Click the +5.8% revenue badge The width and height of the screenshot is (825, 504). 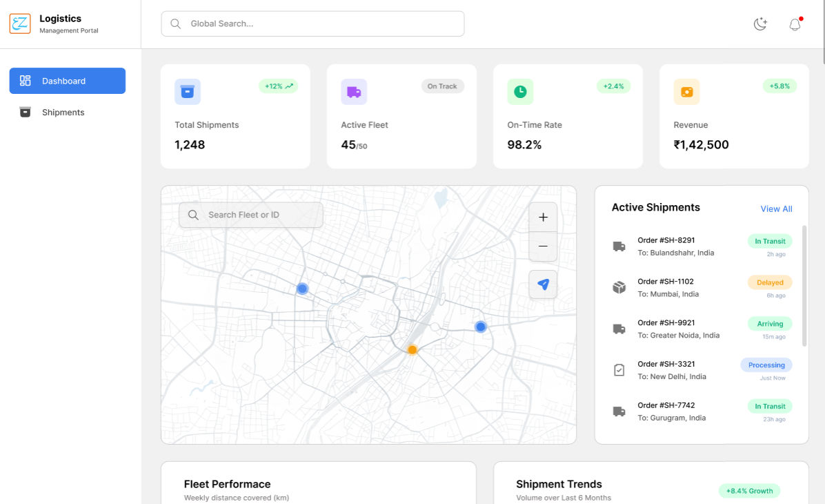(779, 86)
